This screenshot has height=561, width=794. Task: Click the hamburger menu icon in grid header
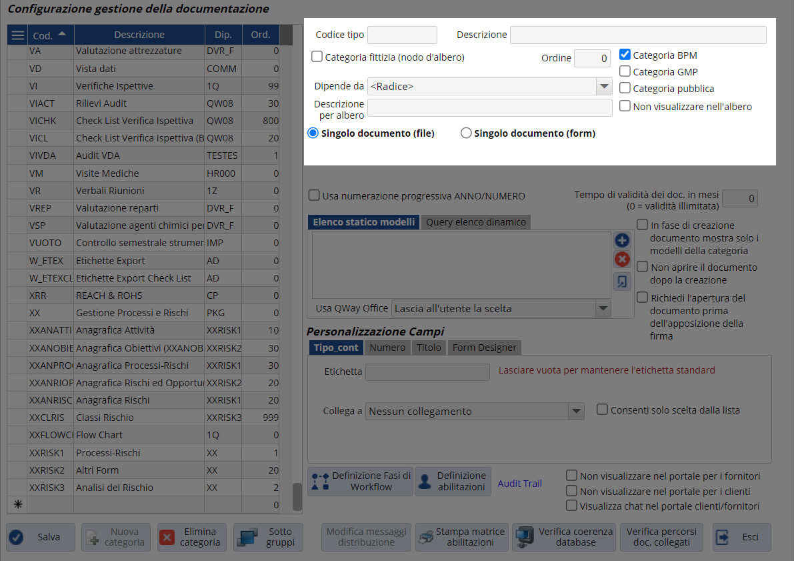tap(17, 35)
